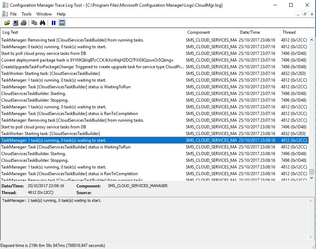Click the document icon beside File menu
316x249 pixels.
coord(5,14)
